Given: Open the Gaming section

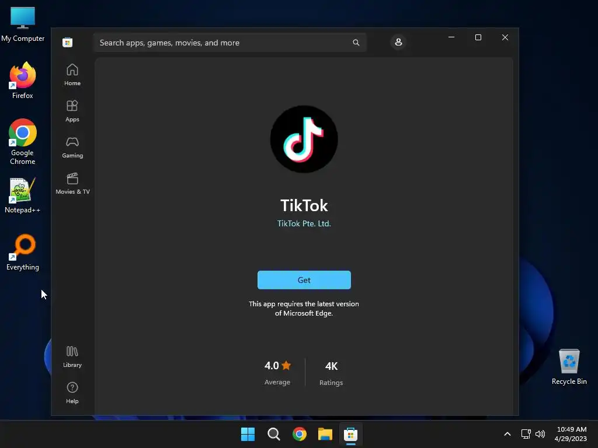Looking at the screenshot, I should tap(72, 147).
